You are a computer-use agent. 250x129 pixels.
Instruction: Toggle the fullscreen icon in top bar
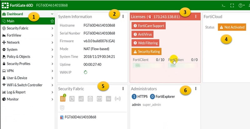click(232, 5)
